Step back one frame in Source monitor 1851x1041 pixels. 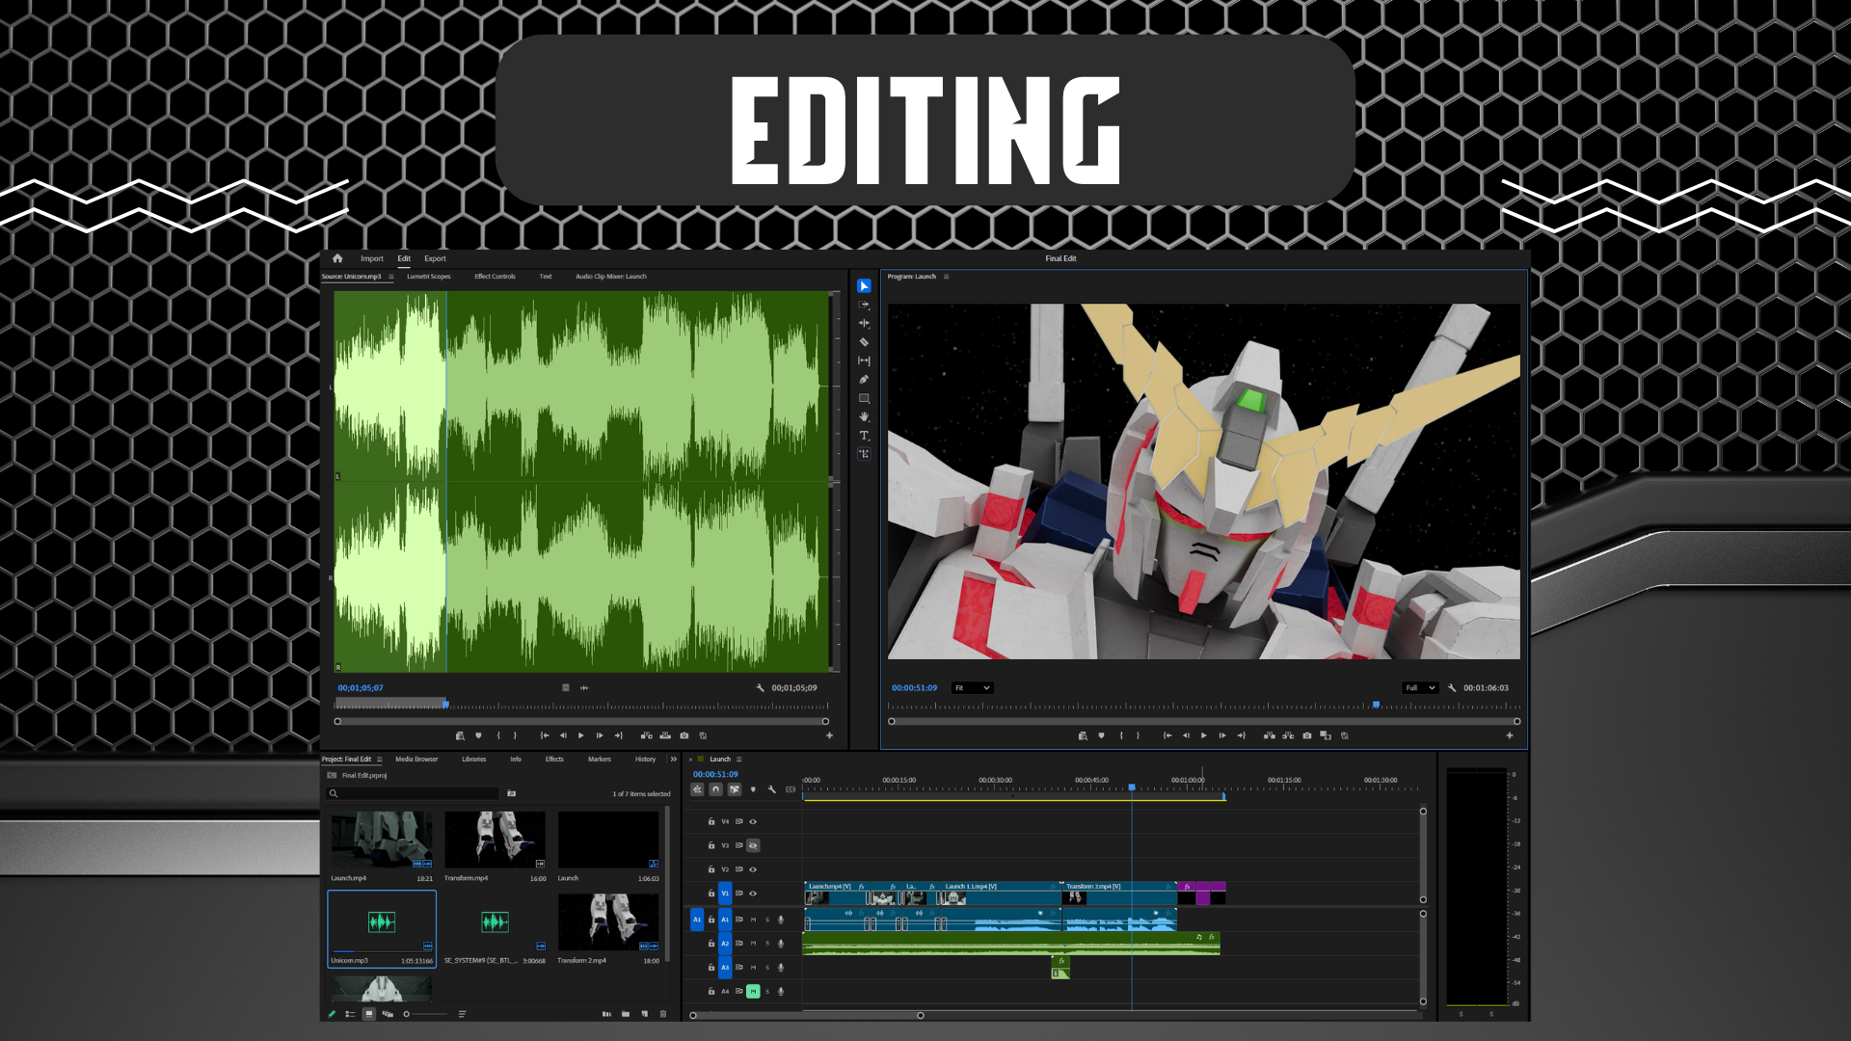(563, 735)
